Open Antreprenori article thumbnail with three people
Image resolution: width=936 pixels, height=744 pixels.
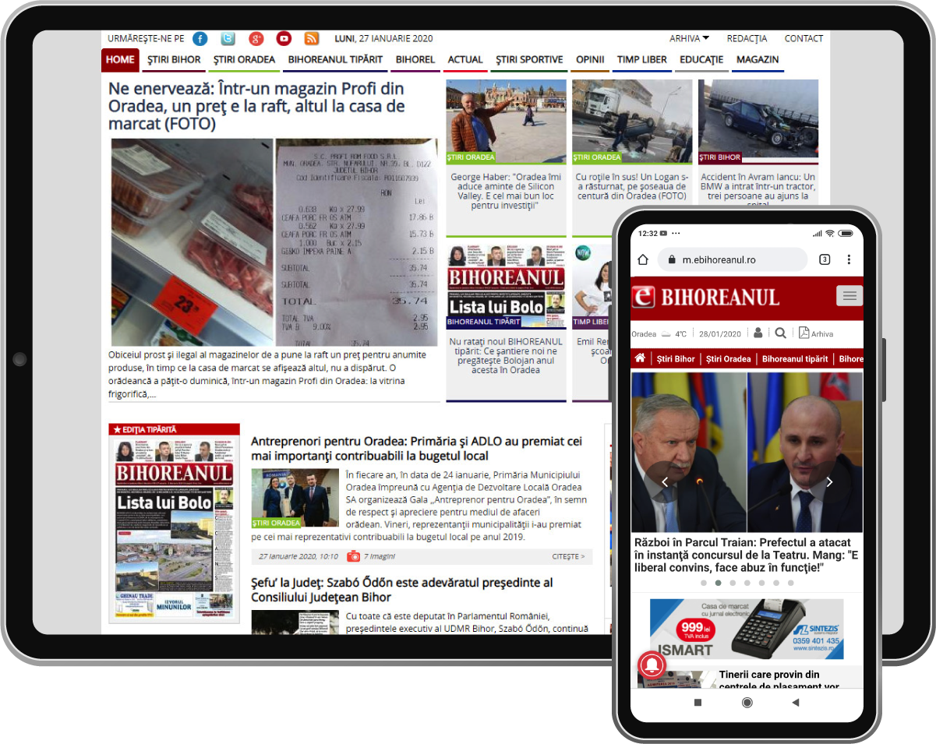coord(295,498)
